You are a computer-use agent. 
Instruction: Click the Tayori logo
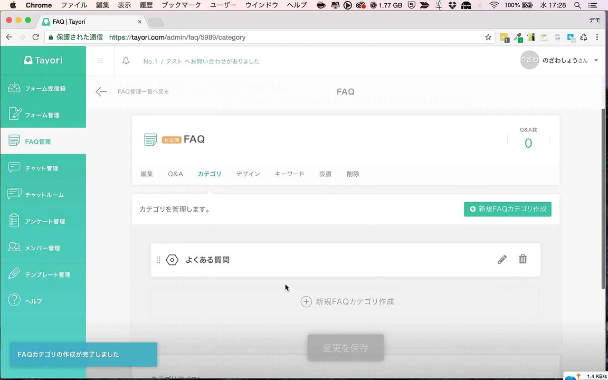tap(43, 60)
